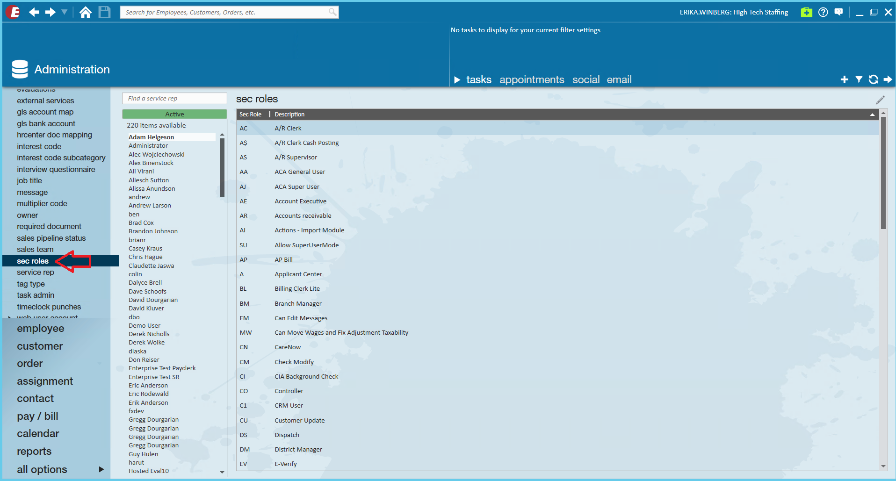Open the green add-plus icon in title bar
This screenshot has width=896, height=481.
pos(807,12)
